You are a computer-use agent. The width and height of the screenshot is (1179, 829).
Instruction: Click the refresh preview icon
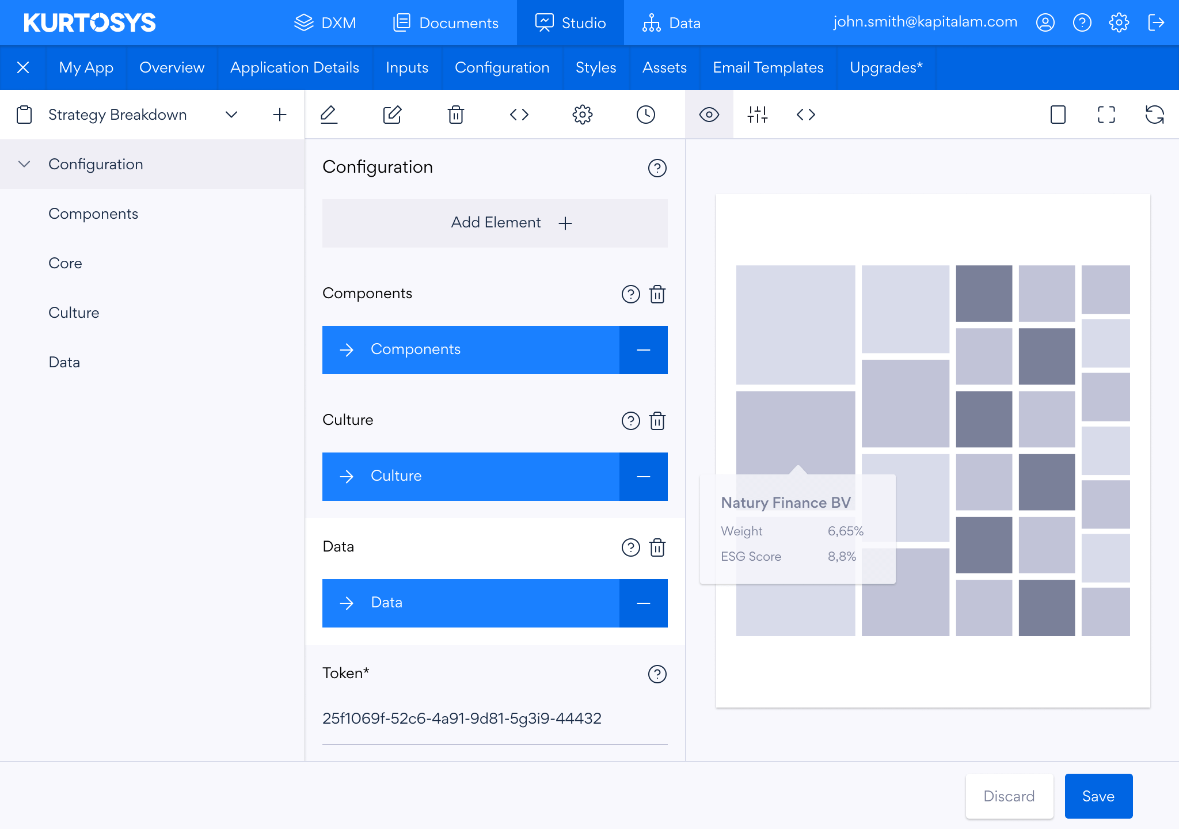point(1154,115)
